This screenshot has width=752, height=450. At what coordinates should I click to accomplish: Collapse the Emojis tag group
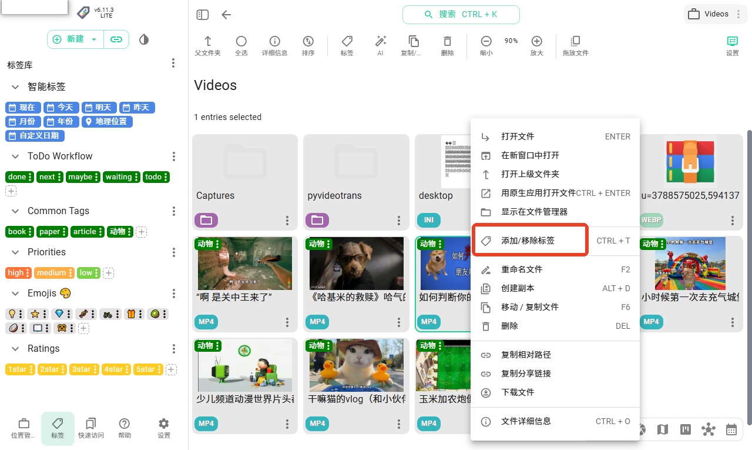click(x=15, y=293)
